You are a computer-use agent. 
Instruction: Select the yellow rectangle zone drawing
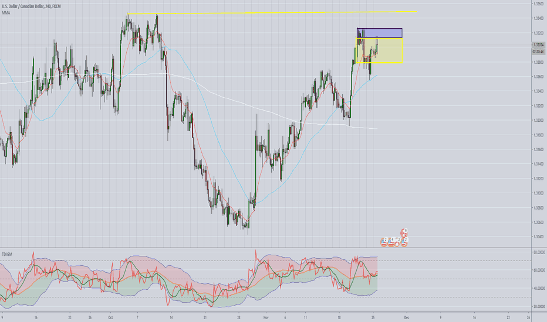click(387, 54)
